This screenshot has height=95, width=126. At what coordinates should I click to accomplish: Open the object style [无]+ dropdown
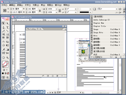(x=117, y=9)
